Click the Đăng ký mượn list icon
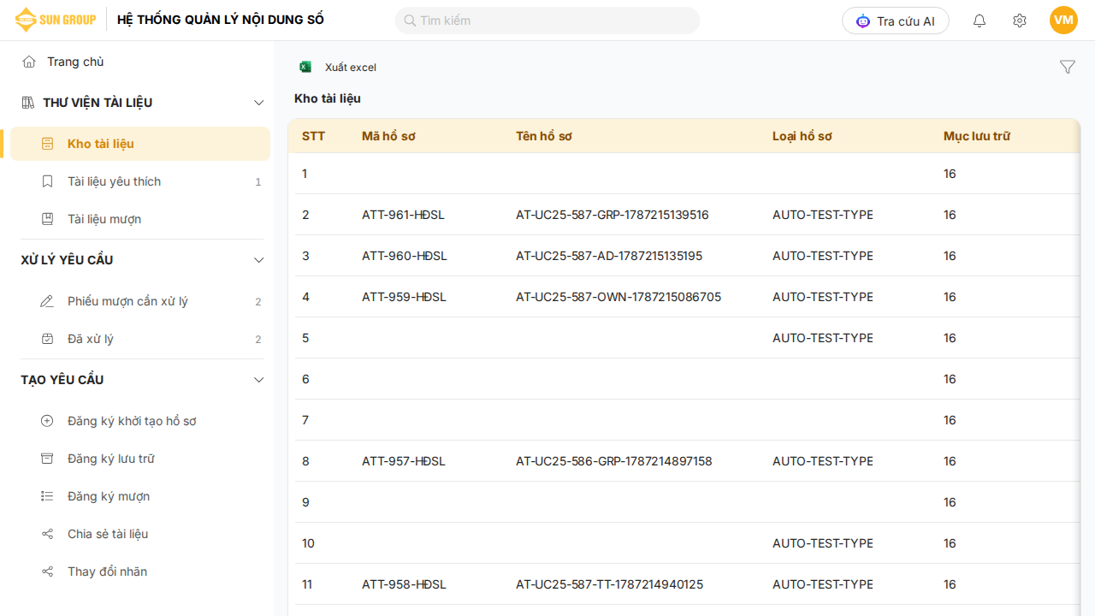Screen dimensions: 1095x616 point(48,496)
